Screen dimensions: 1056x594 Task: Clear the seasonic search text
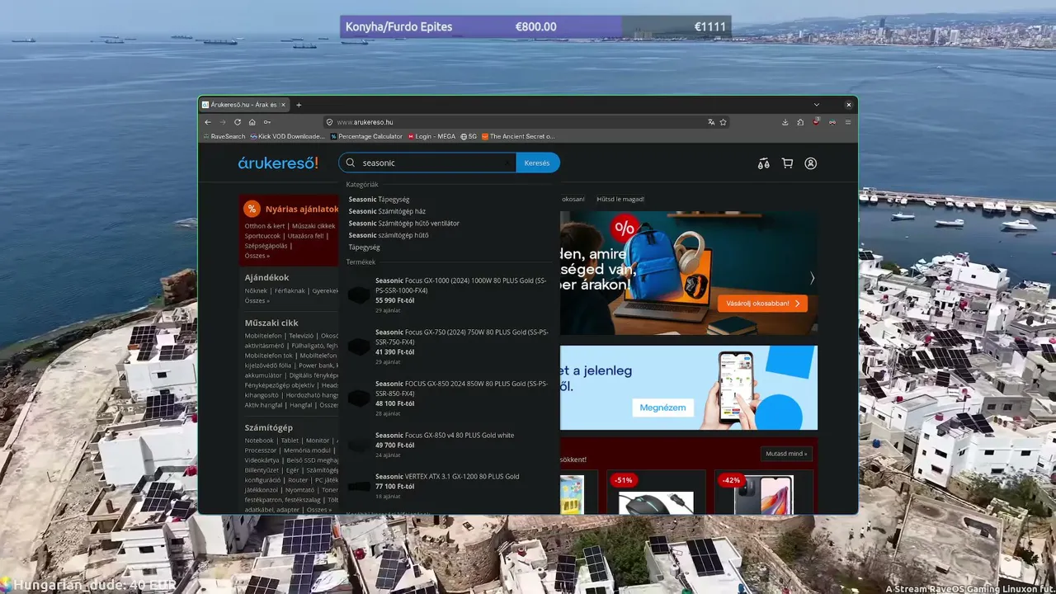[507, 163]
